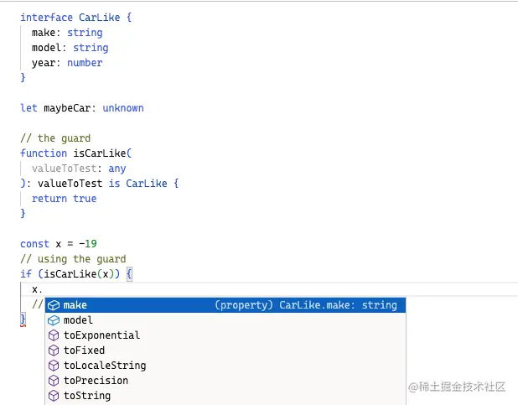Image resolution: width=518 pixels, height=405 pixels.
Task: Click 'let maybeCar: unknown' declaration
Action: pyautogui.click(x=82, y=108)
